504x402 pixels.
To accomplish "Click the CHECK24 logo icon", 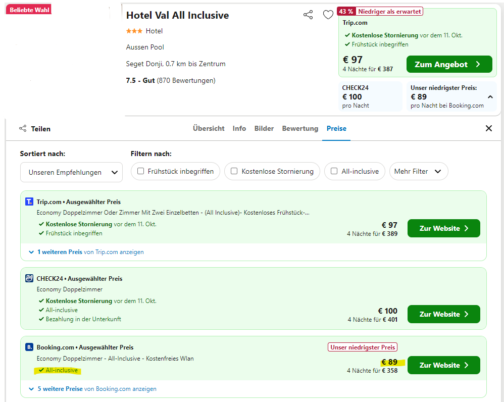I will point(29,278).
